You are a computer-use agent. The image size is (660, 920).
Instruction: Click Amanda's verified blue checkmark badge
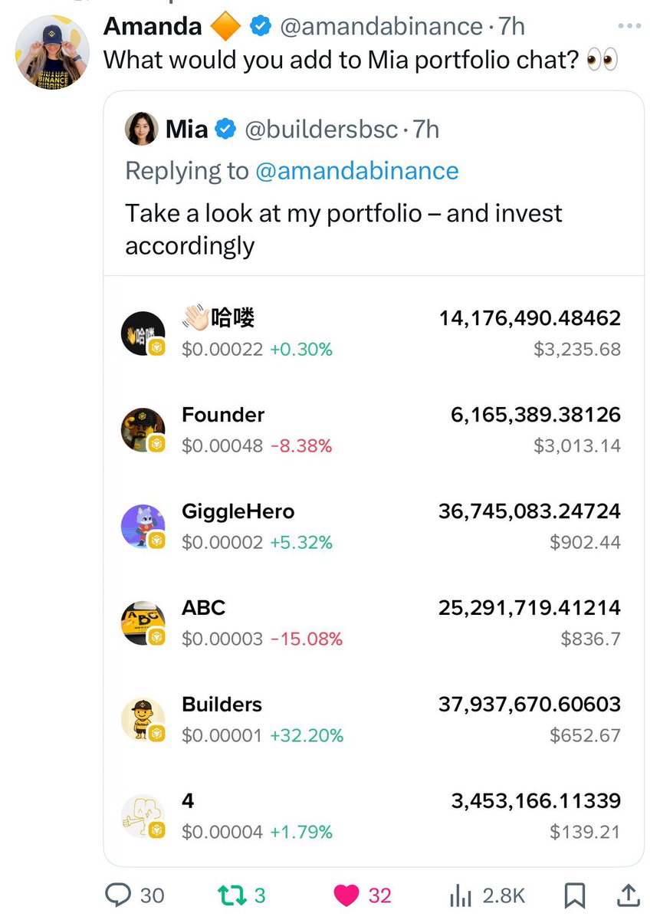pyautogui.click(x=261, y=27)
